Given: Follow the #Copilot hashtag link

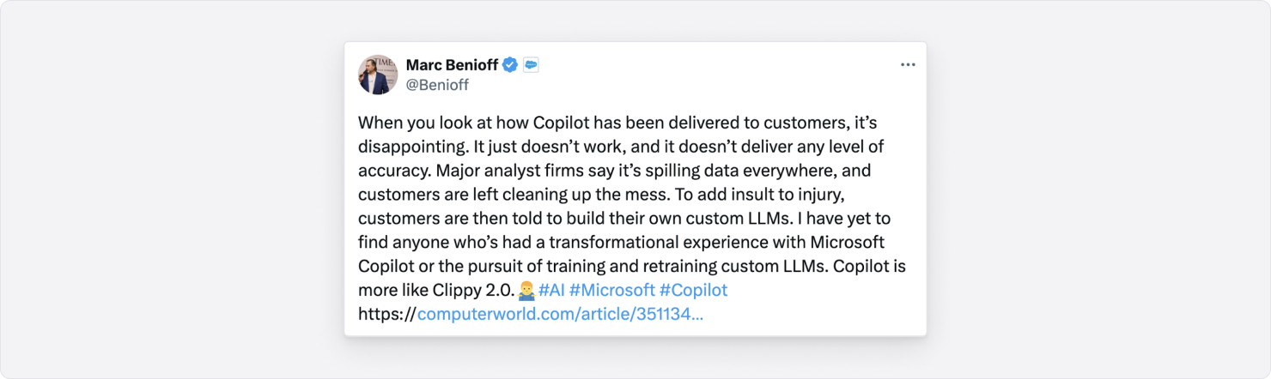Looking at the screenshot, I should pos(694,290).
